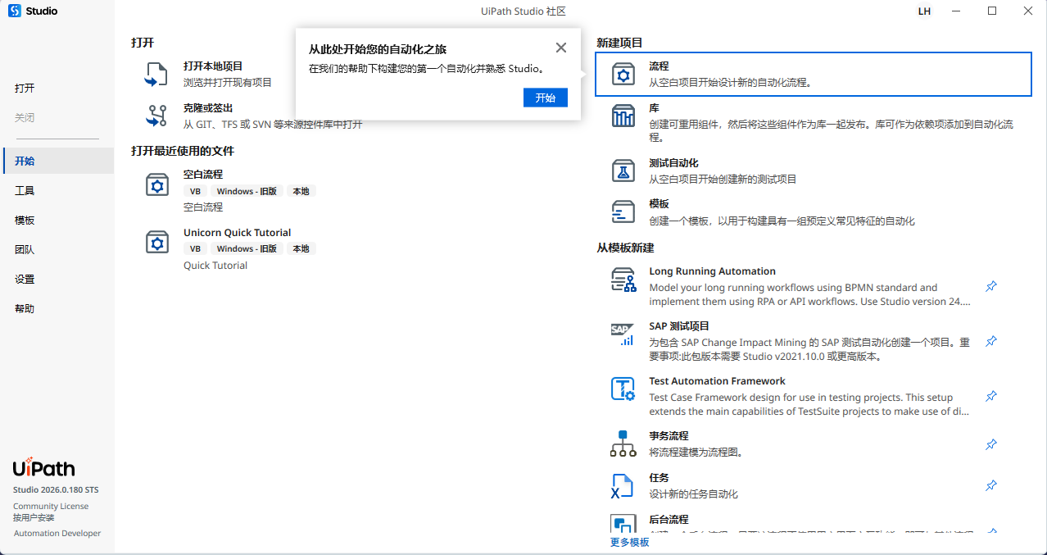The height and width of the screenshot is (555, 1047).
Task: Open the 设置 sidebar tab
Action: tap(57, 279)
